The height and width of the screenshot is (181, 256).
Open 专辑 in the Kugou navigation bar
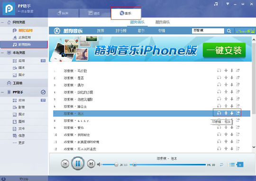click(162, 31)
